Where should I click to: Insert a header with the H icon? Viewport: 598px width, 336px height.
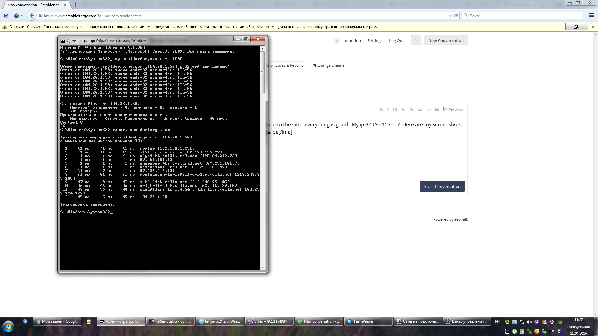click(395, 110)
